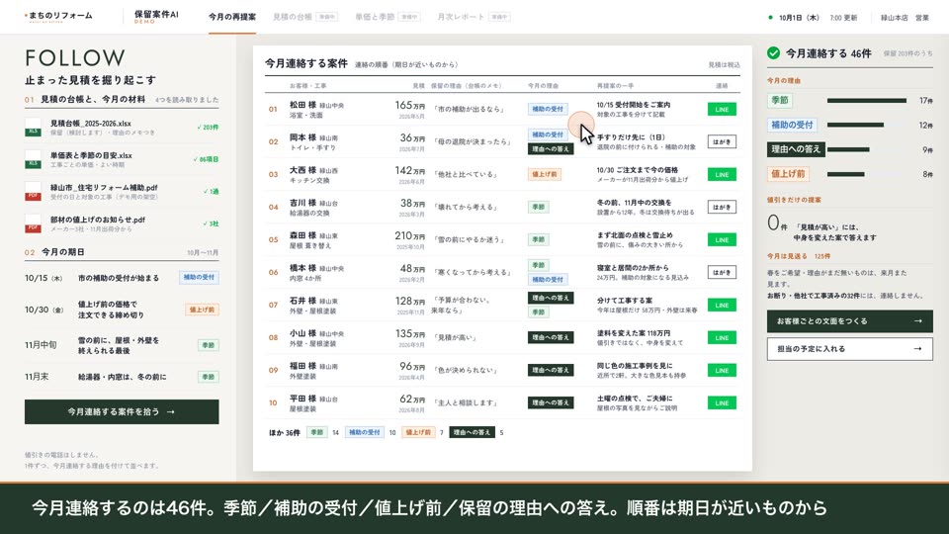Go to the 月次レポート tab

474,17
